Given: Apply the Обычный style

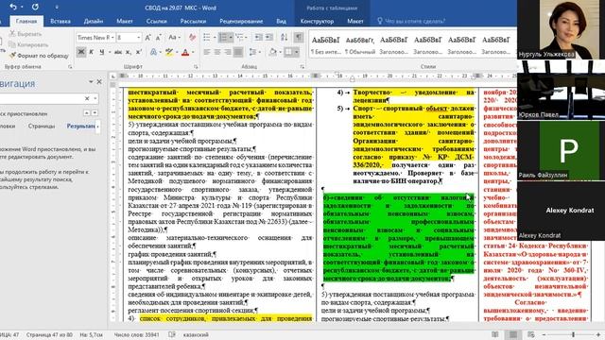Looking at the screenshot, I should tap(360, 45).
